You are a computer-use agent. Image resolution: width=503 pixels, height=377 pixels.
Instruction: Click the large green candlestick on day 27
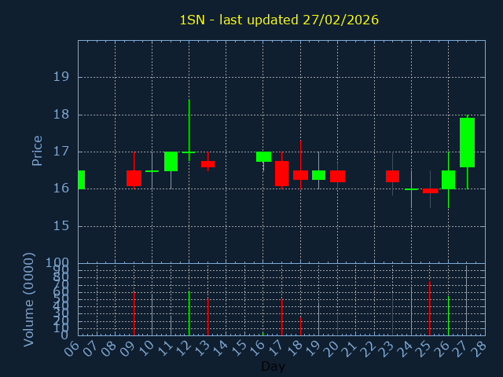(467, 142)
